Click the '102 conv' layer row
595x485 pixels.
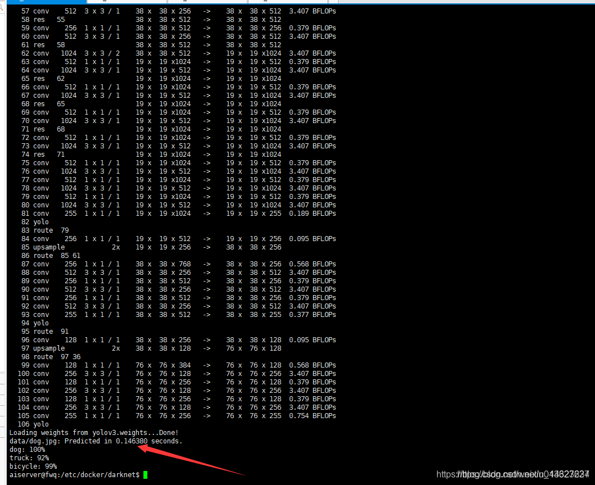(x=177, y=391)
